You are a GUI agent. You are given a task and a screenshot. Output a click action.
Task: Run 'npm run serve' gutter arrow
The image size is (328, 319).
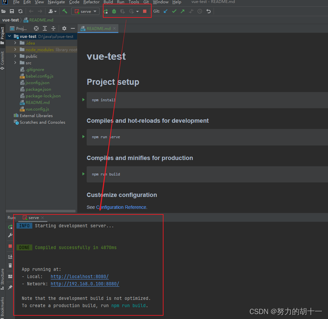tap(83, 137)
